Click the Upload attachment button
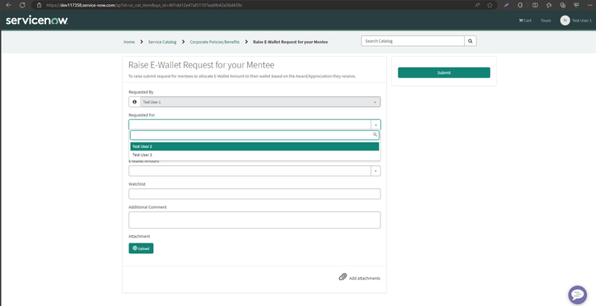596x306 pixels. coord(141,248)
